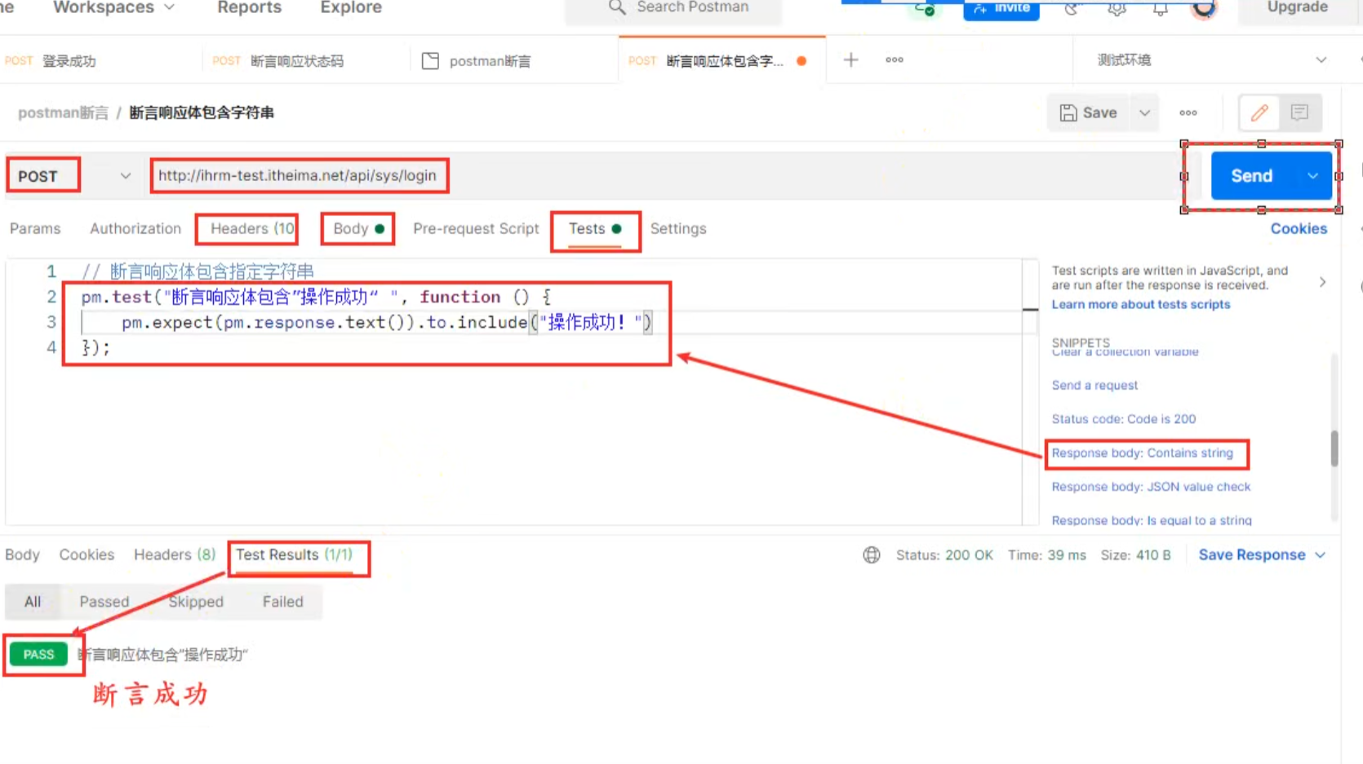
Task: Switch to the Pre-request Script tab
Action: tap(476, 229)
